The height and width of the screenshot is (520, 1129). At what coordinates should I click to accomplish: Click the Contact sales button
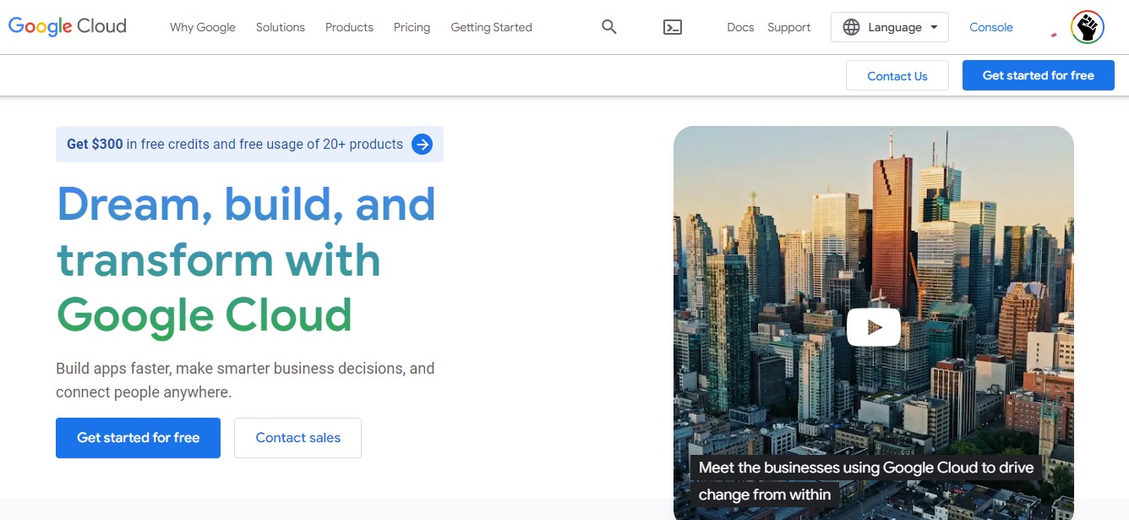[x=297, y=438]
